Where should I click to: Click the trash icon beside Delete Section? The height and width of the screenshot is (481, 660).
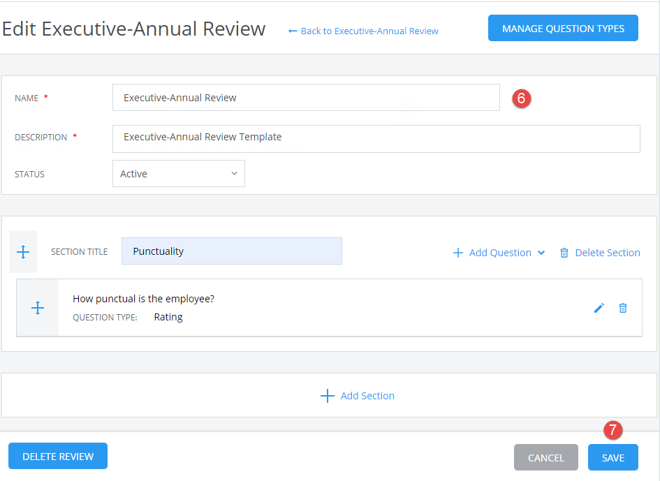click(x=564, y=253)
